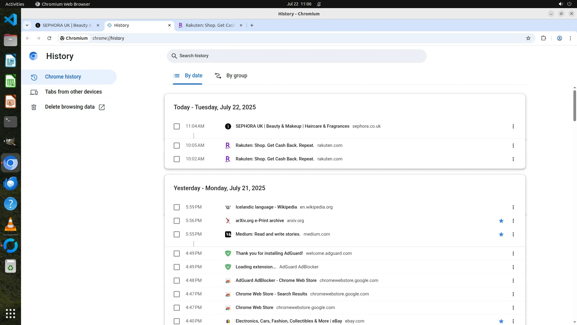Open more actions for Medium entry
The height and width of the screenshot is (325, 577).
513,234
